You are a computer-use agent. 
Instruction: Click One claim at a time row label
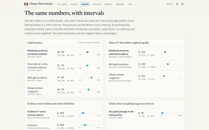click(38, 66)
